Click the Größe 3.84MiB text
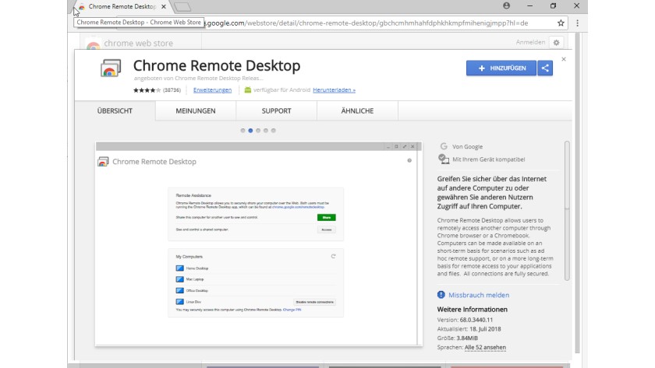The height and width of the screenshot is (368, 655). tap(458, 338)
